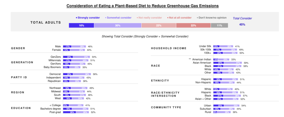Select the light purple 30% total adults segment
284x117 pixels.
pos(118,25)
